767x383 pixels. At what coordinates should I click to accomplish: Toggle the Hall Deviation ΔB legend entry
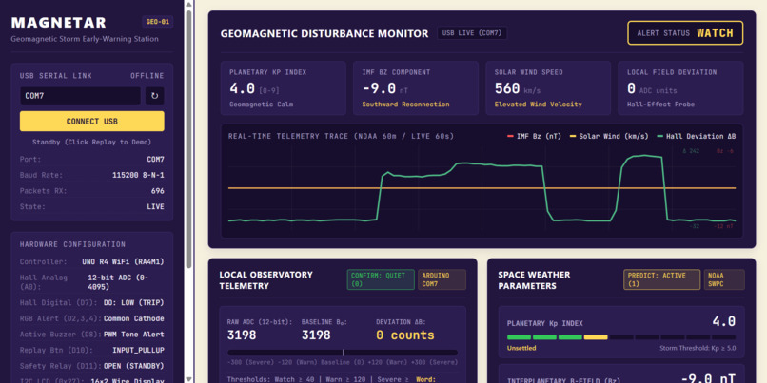697,136
